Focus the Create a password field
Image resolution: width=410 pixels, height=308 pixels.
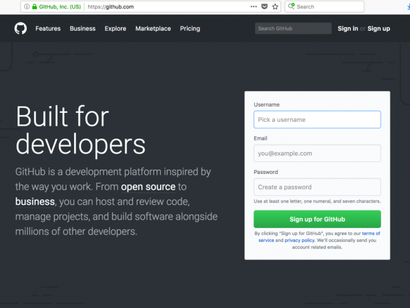(317, 187)
